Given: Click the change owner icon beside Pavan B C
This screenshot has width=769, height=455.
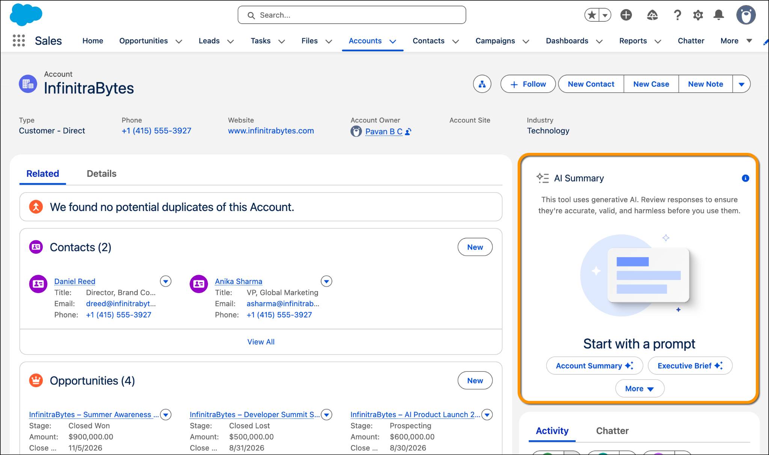Looking at the screenshot, I should (x=408, y=132).
